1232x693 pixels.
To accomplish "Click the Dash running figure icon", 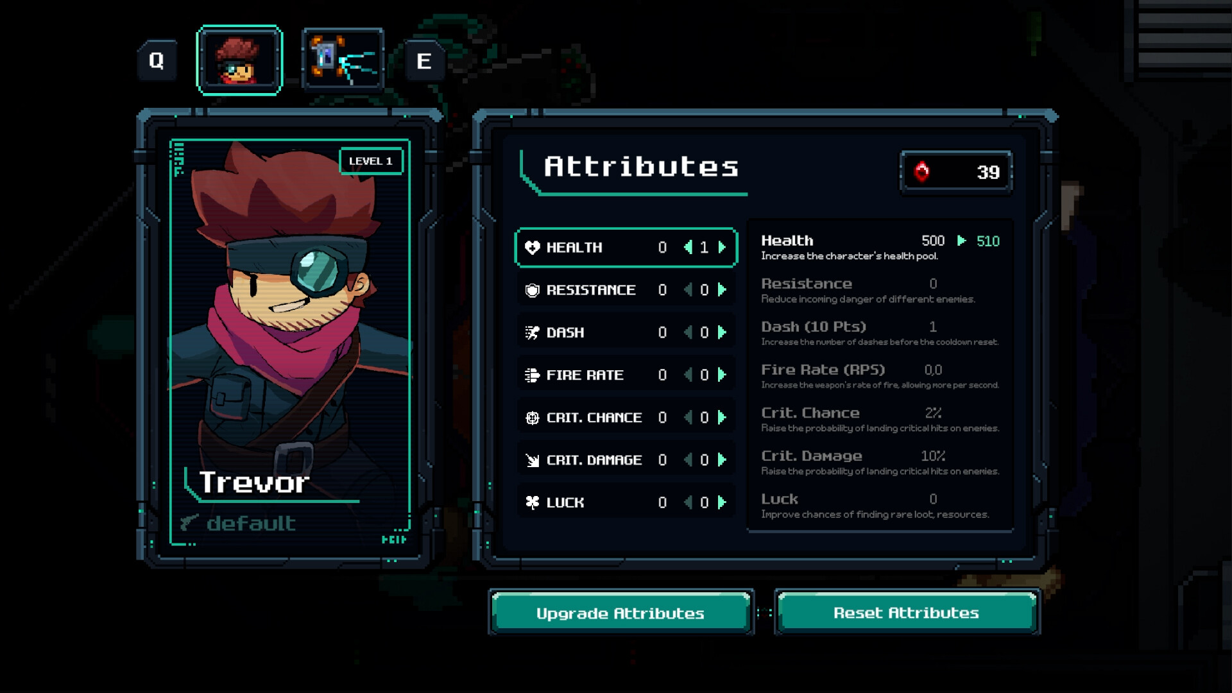I will coord(532,332).
